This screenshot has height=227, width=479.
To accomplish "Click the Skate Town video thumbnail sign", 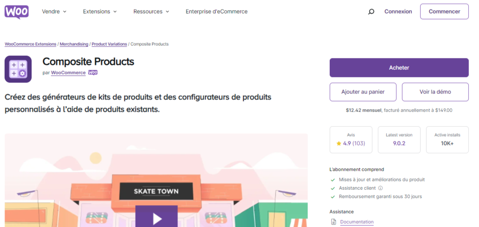I will pos(156,192).
